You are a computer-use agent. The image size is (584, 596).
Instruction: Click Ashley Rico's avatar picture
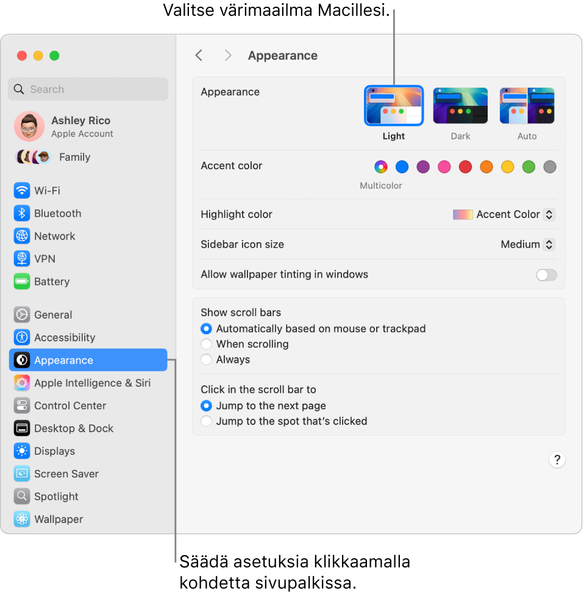pyautogui.click(x=29, y=127)
